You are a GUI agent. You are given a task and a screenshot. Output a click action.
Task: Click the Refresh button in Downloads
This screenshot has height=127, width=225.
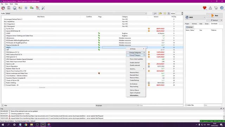189,27
